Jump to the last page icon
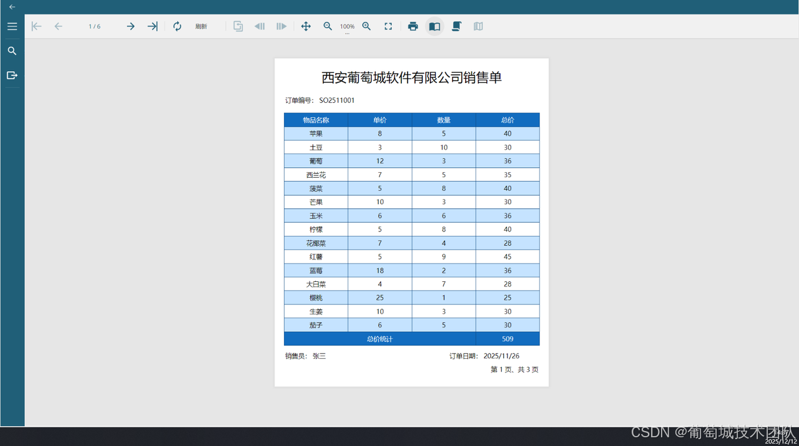 (152, 26)
